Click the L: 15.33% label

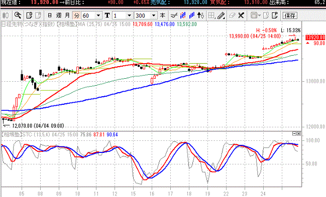point(291,31)
